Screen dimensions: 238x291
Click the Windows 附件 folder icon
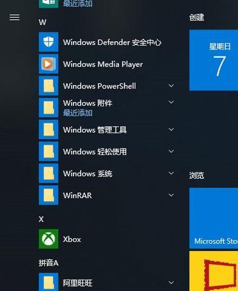[49, 108]
